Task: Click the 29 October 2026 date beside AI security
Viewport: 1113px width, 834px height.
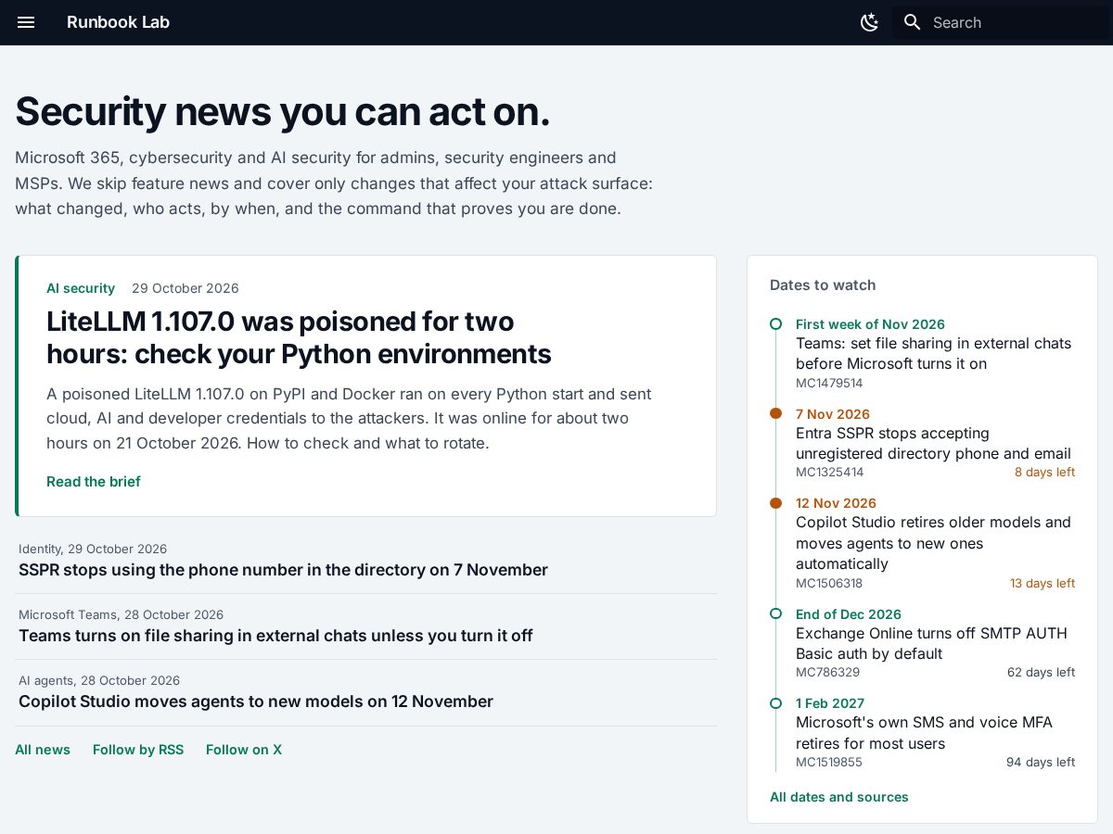Action: click(185, 288)
